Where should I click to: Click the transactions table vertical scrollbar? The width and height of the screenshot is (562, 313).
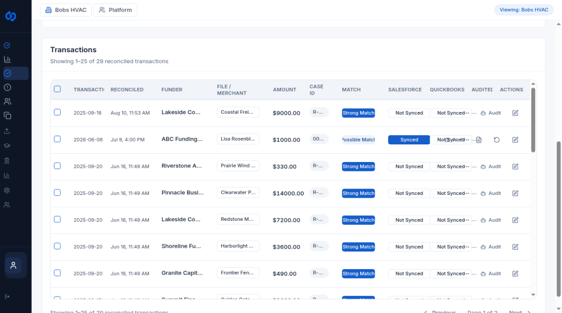pyautogui.click(x=533, y=120)
